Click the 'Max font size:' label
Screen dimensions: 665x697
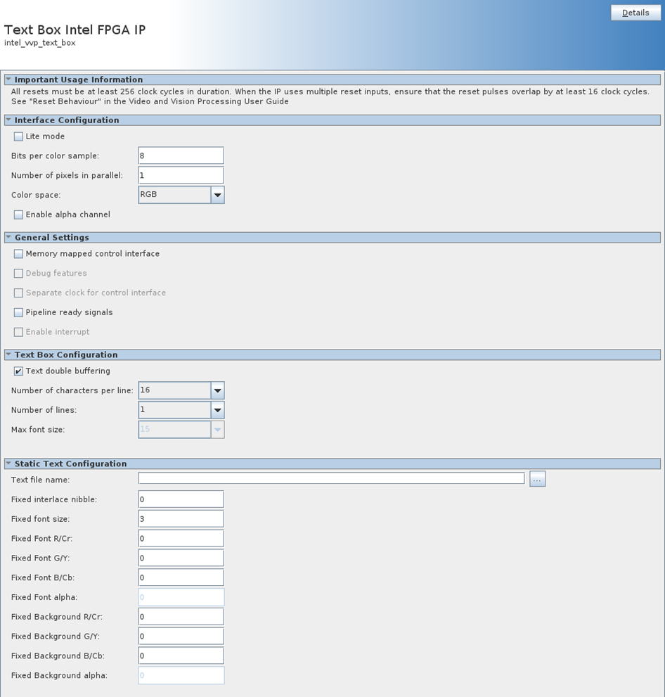38,430
